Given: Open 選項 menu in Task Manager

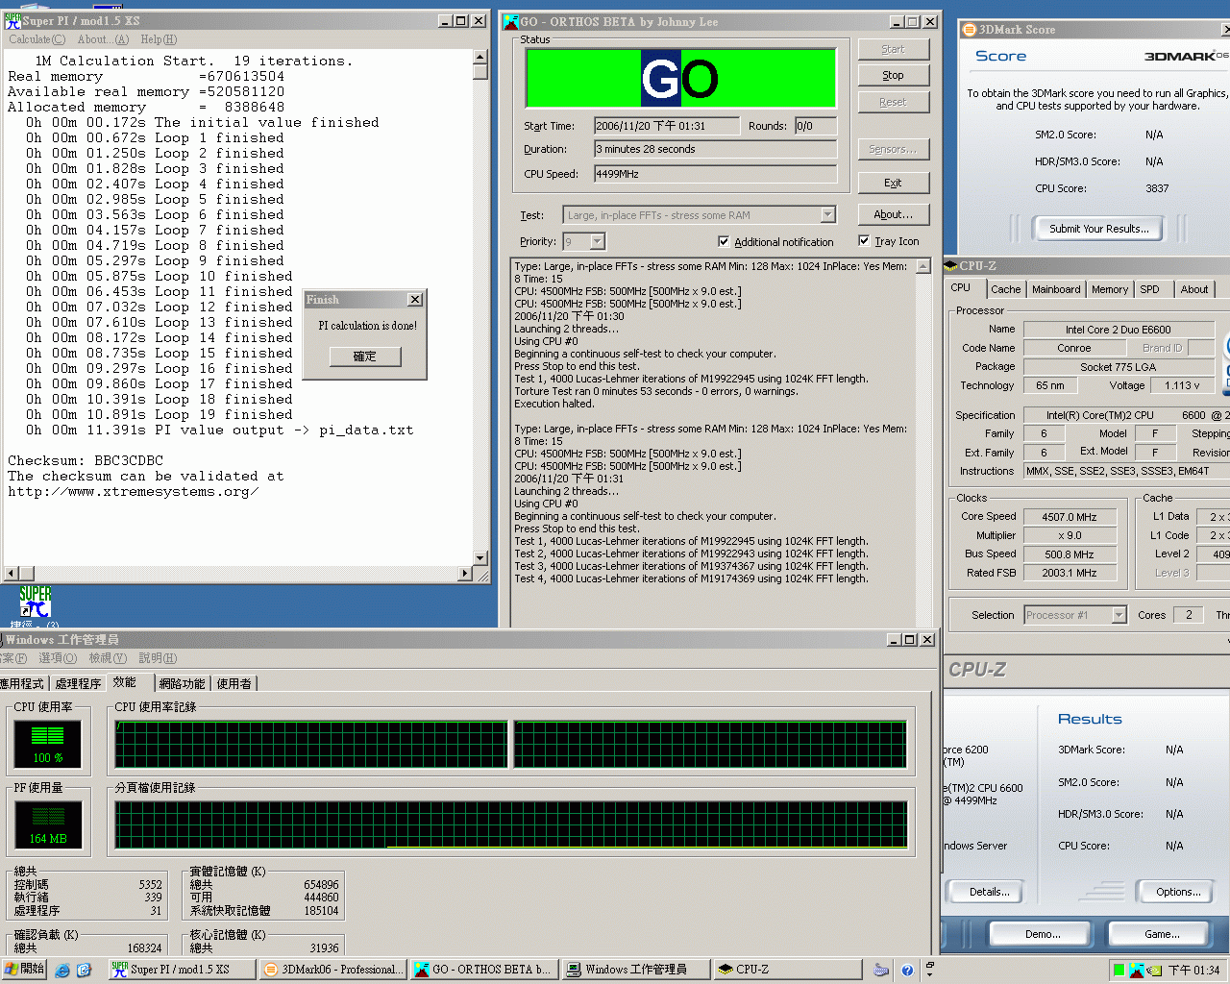Looking at the screenshot, I should (58, 658).
